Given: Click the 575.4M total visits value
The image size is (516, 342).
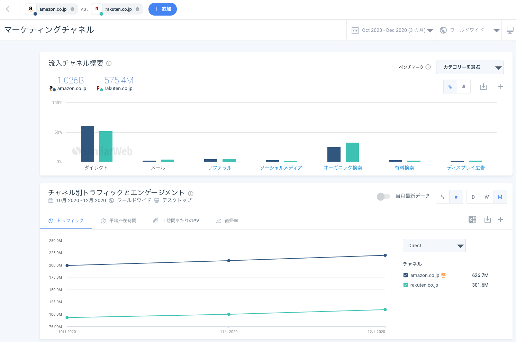Looking at the screenshot, I should [x=119, y=80].
